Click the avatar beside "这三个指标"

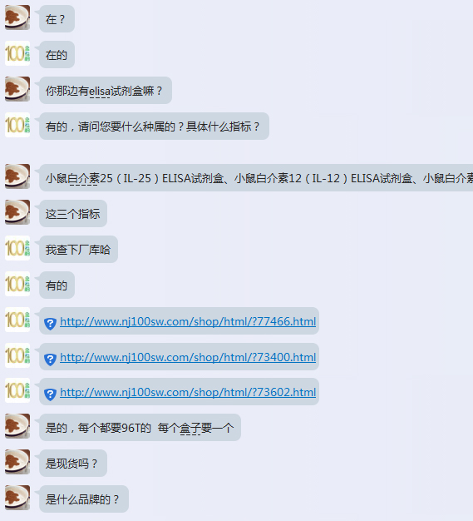click(17, 212)
